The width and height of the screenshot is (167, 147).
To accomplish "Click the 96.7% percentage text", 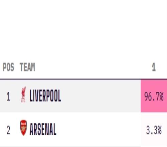I will 154,97.
